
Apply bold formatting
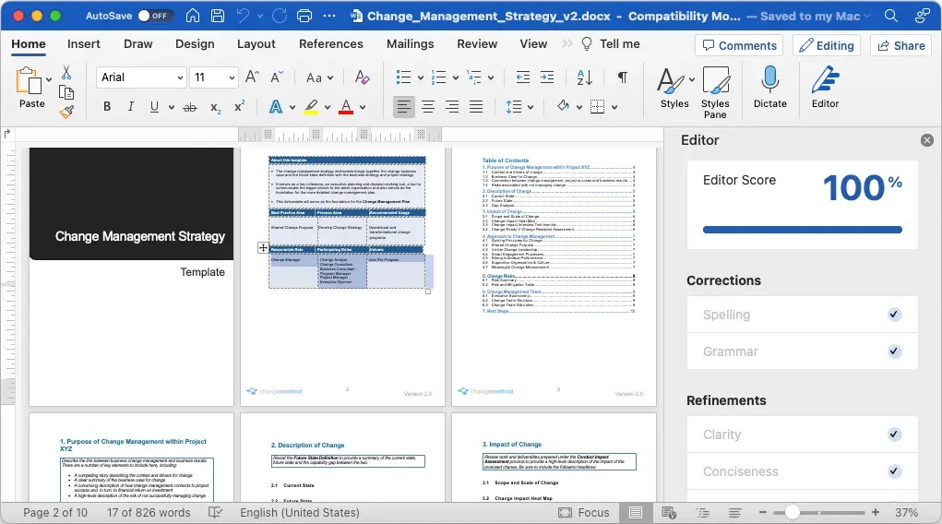[x=107, y=107]
